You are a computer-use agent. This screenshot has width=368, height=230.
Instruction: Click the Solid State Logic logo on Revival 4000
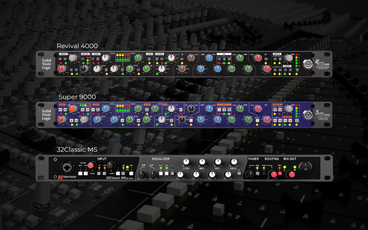47,64
